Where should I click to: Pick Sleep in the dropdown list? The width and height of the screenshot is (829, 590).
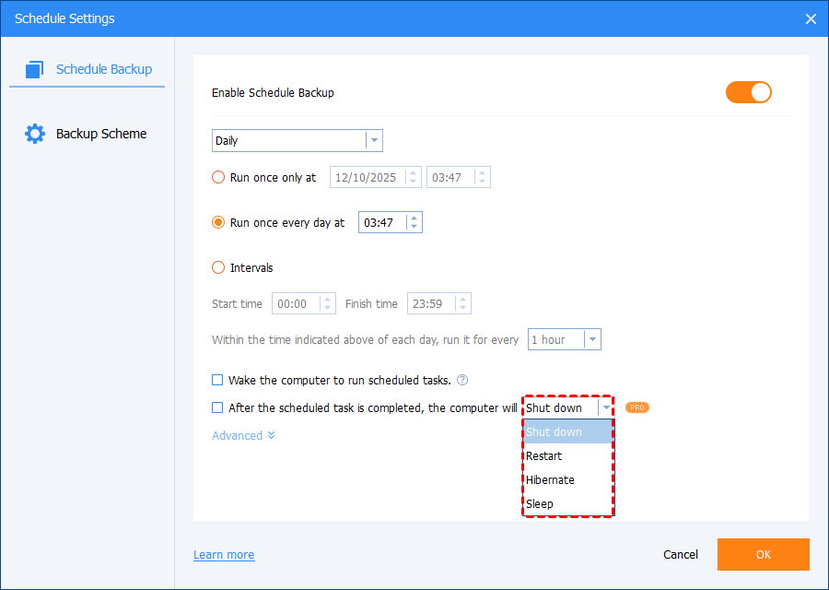tap(540, 504)
